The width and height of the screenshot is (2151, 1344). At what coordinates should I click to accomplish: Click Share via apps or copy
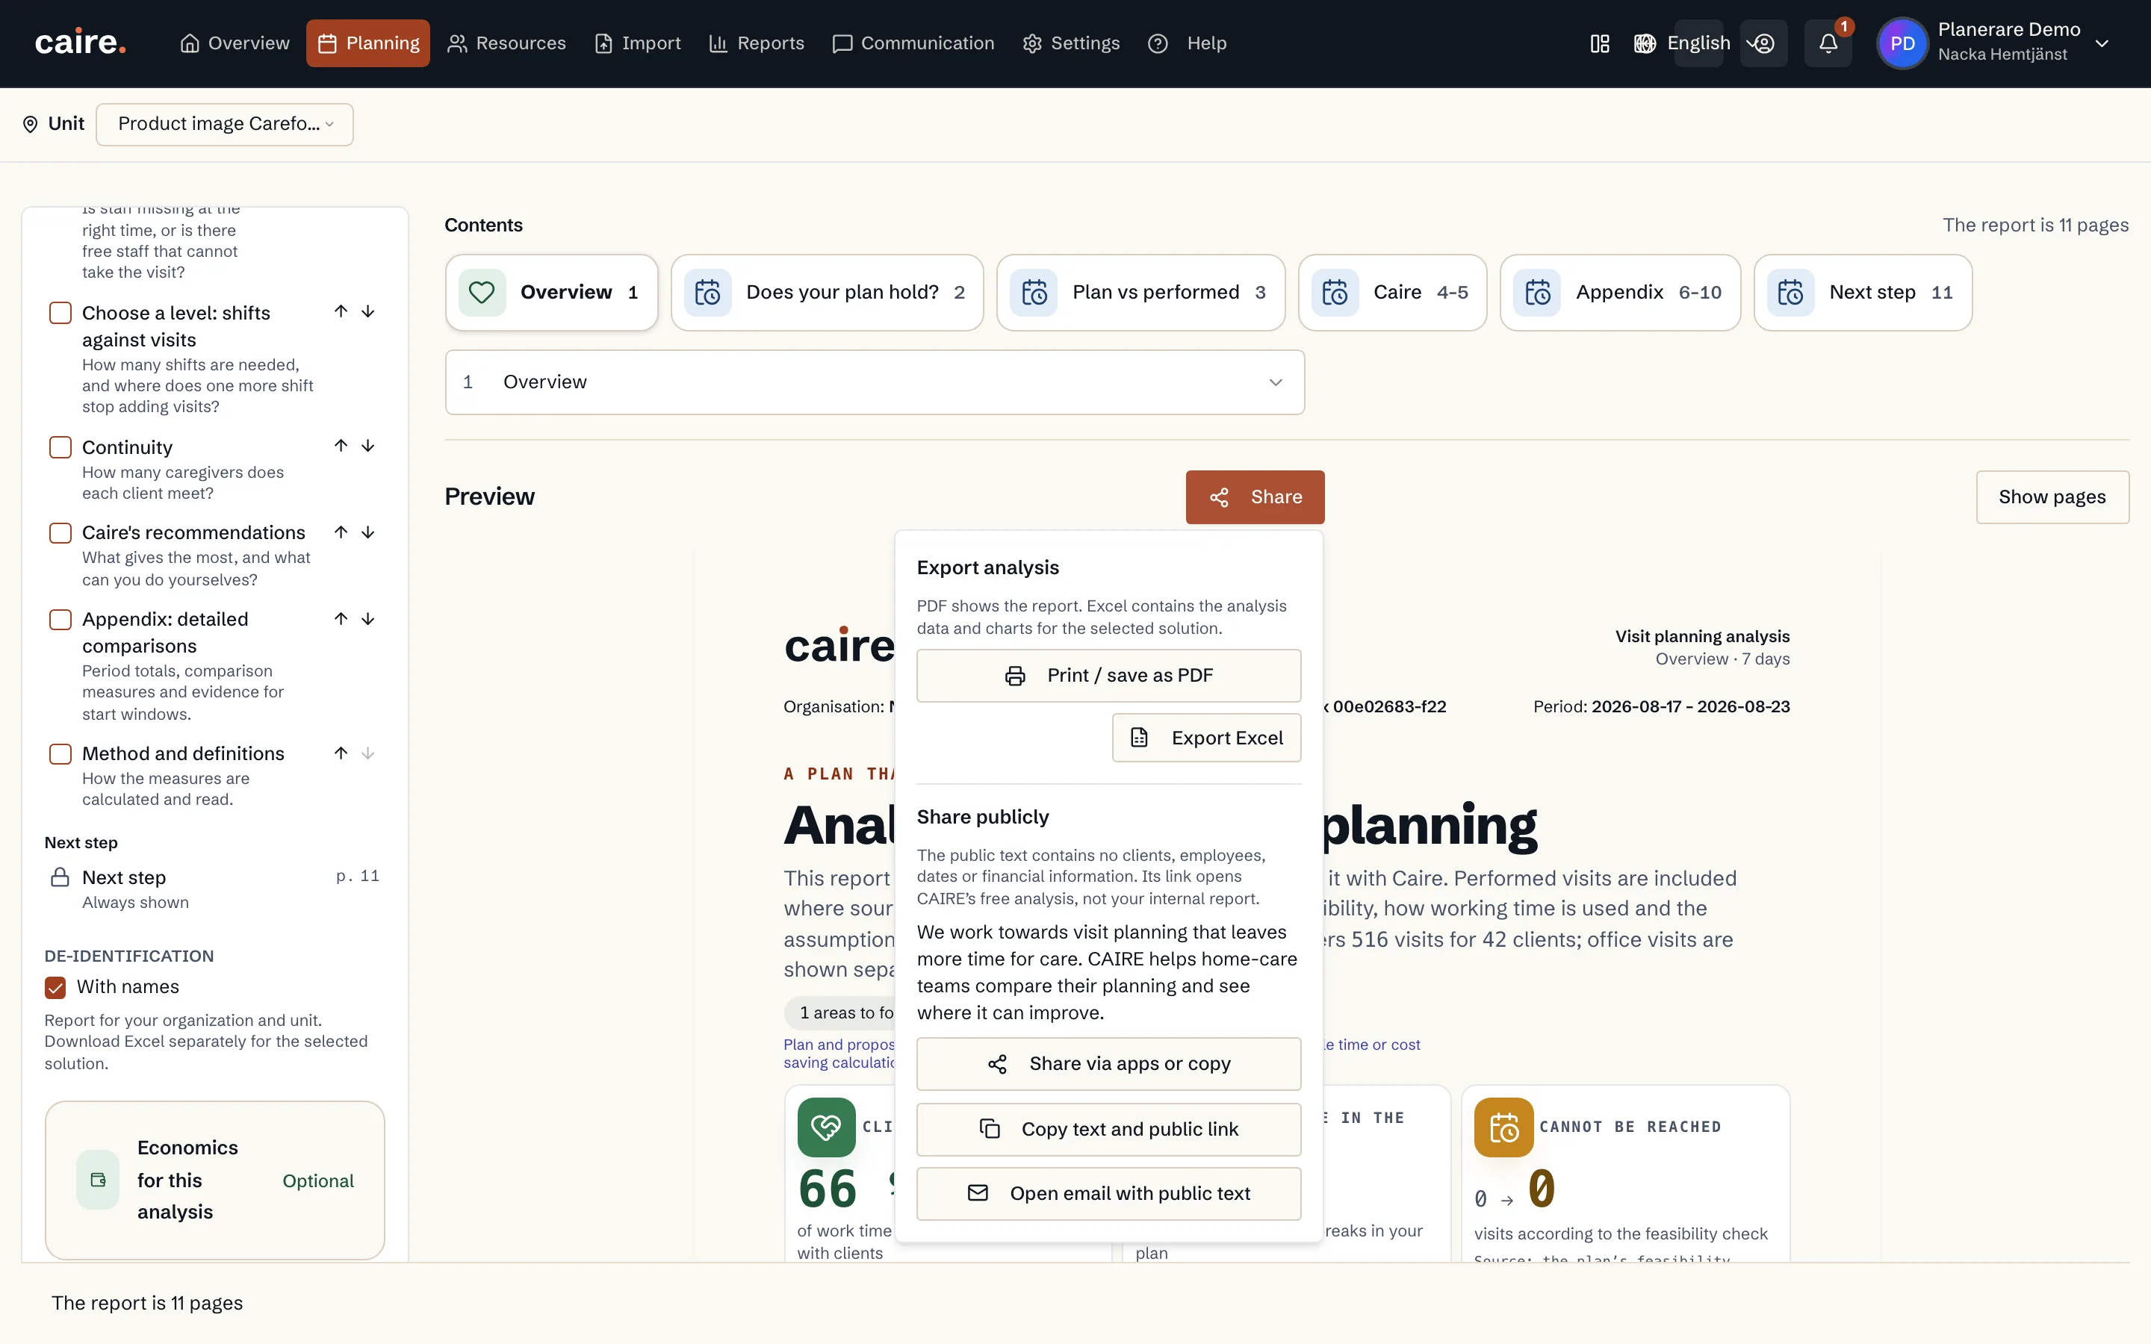pos(1108,1064)
